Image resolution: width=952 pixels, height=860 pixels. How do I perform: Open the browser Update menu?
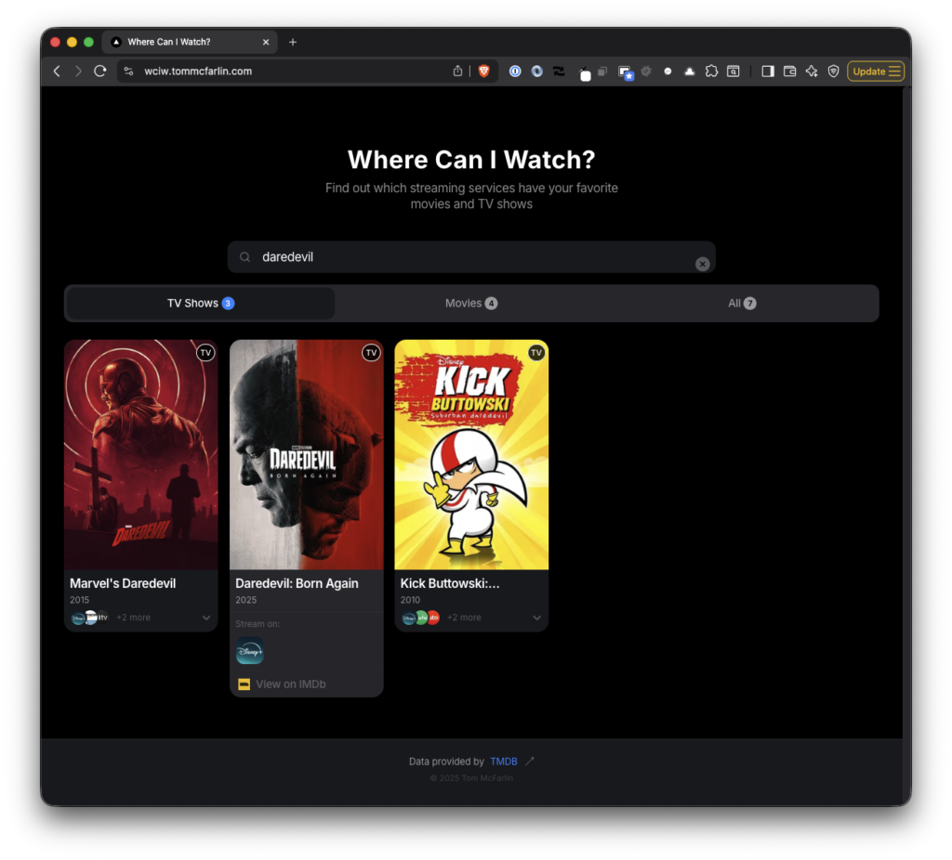click(876, 72)
